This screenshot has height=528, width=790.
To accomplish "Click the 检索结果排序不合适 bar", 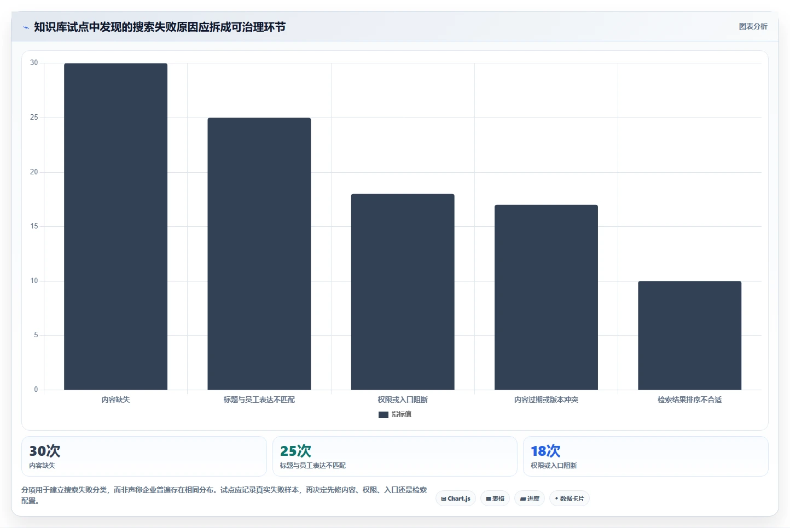I will coord(689,335).
